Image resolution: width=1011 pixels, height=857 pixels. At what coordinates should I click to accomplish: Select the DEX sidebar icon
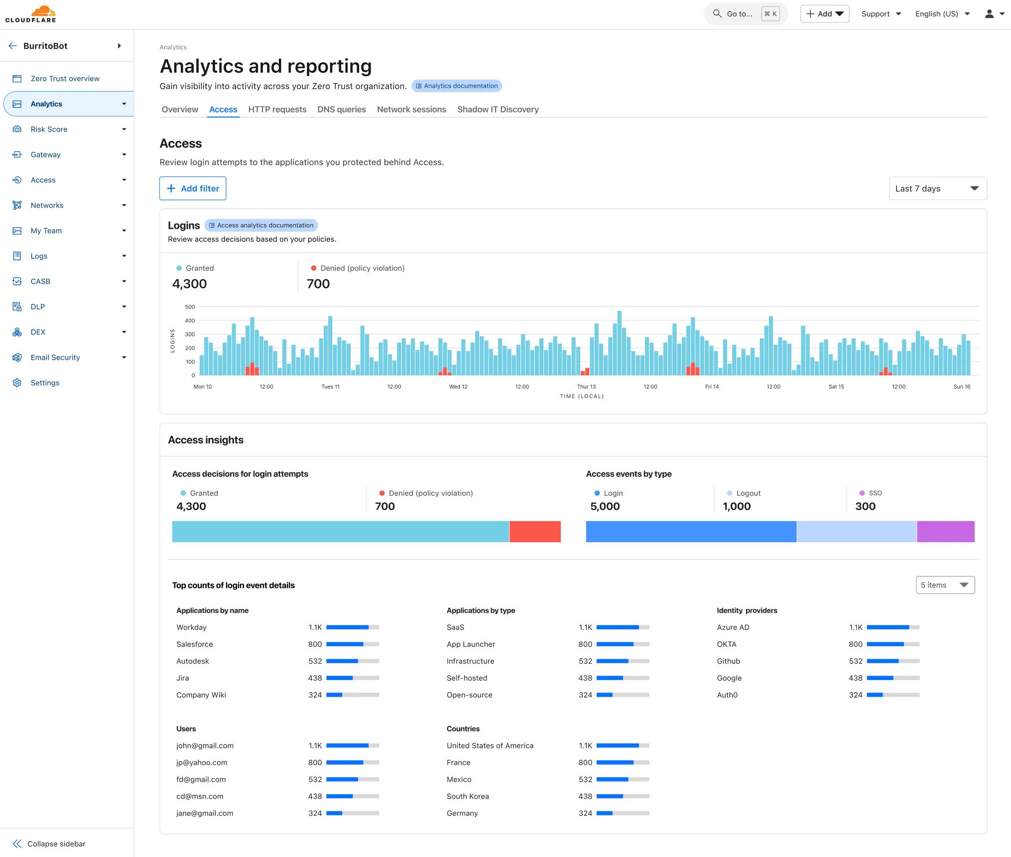tap(17, 332)
